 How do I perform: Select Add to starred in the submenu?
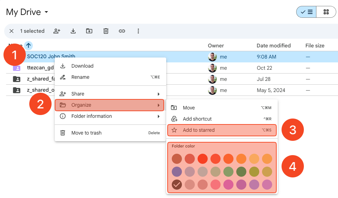pos(222,130)
